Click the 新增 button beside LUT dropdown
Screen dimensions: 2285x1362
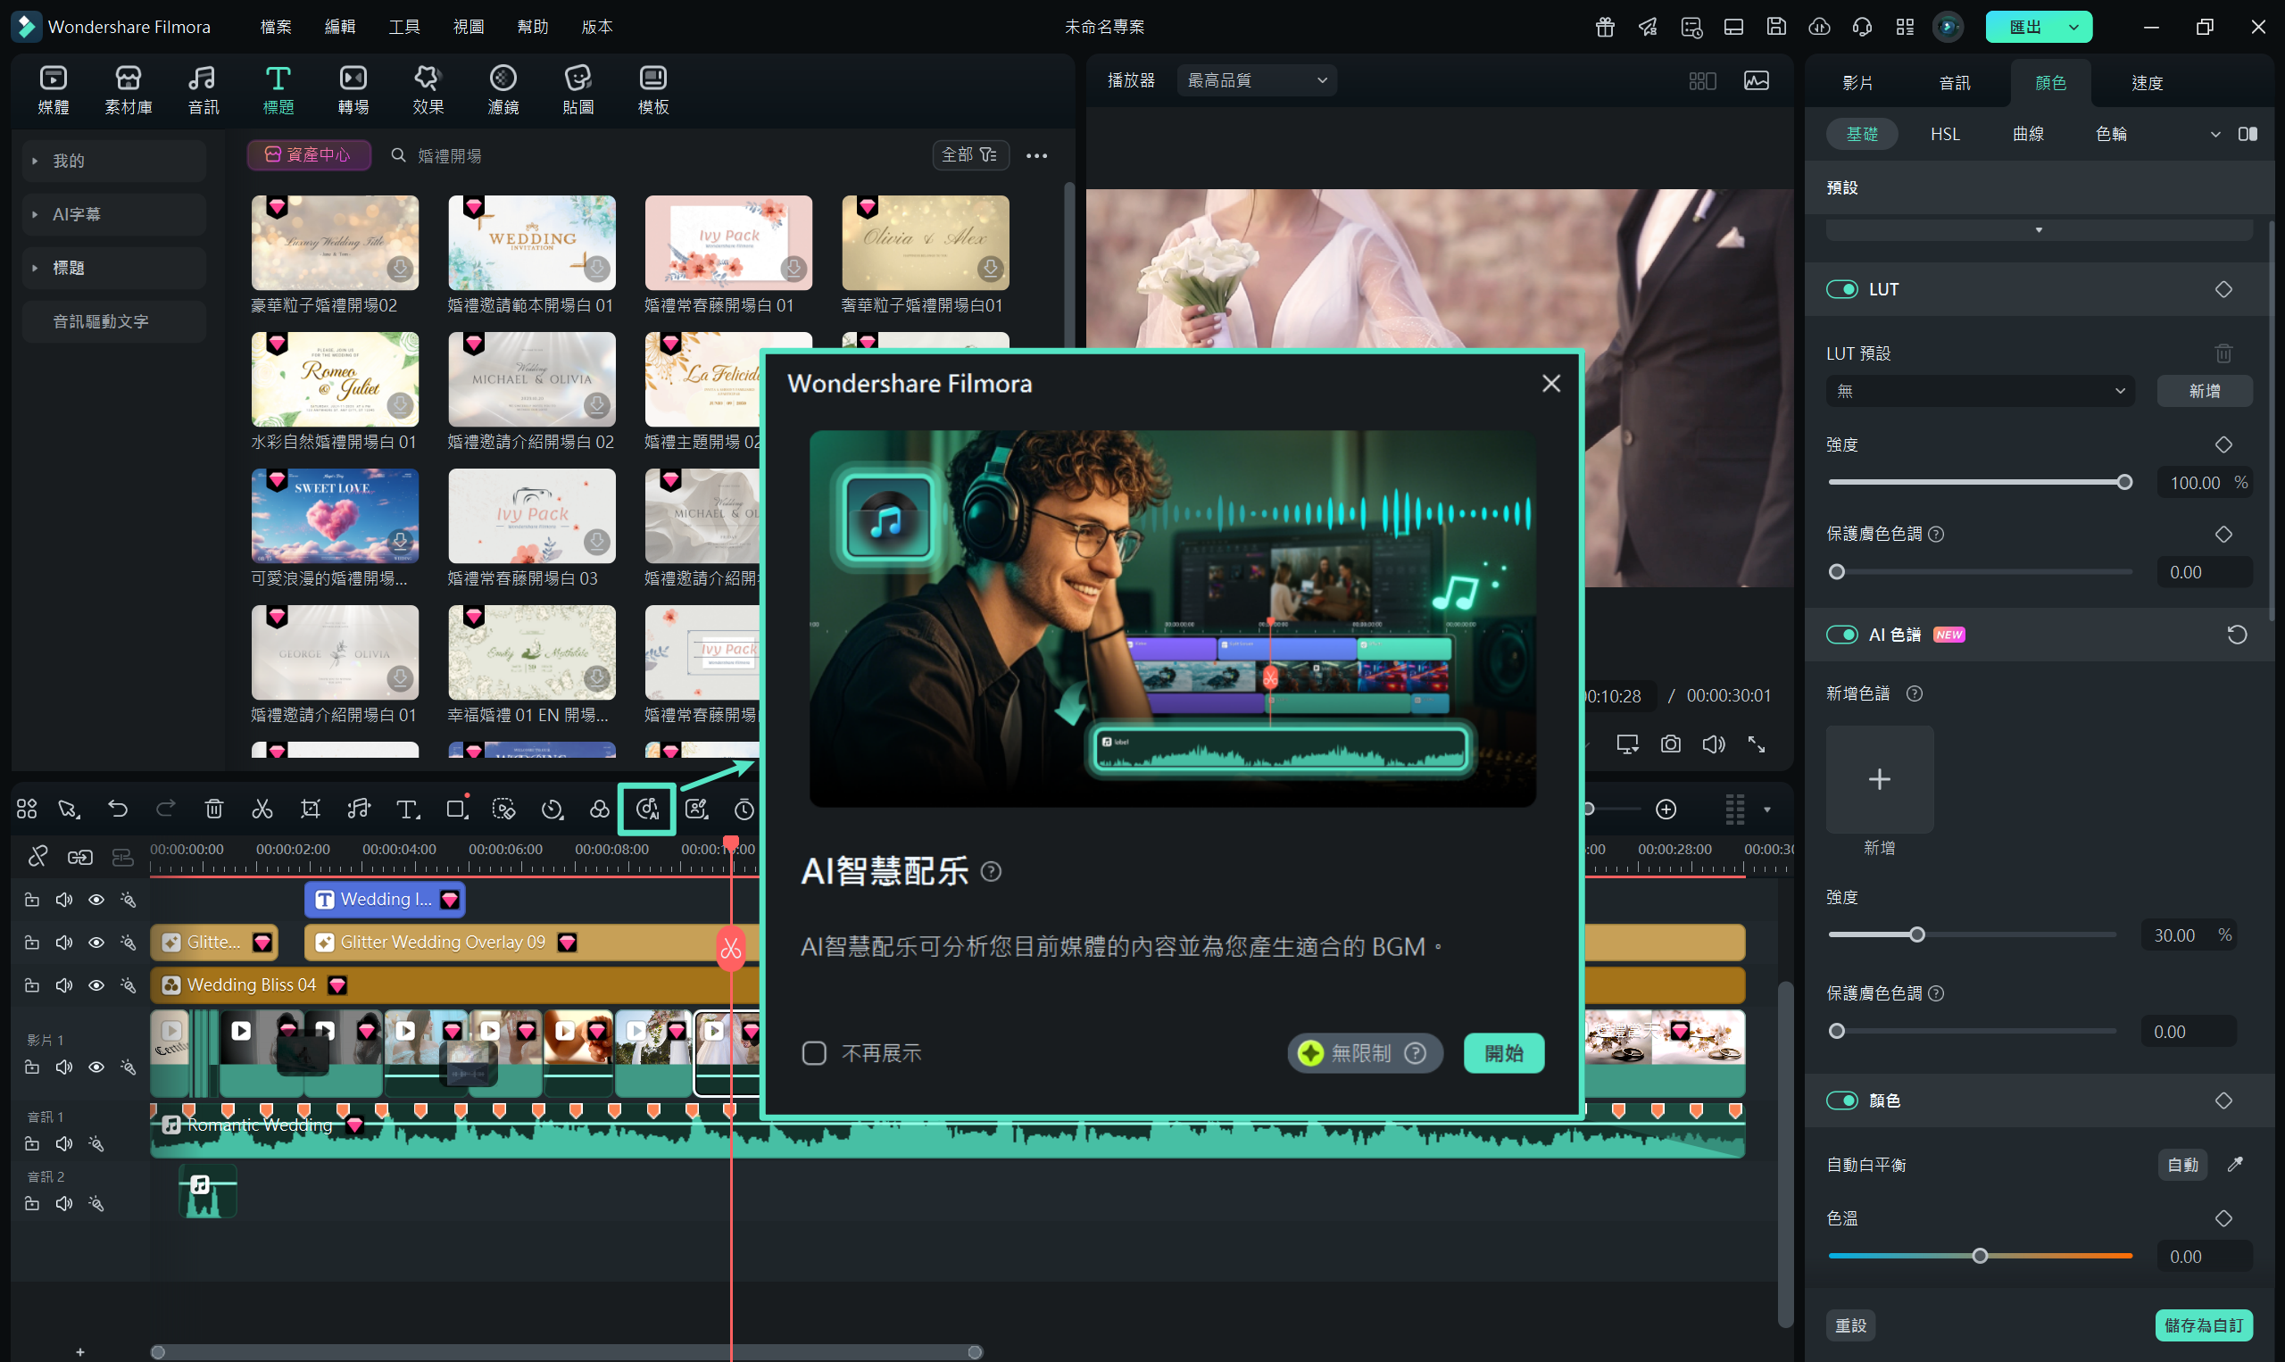point(2205,391)
